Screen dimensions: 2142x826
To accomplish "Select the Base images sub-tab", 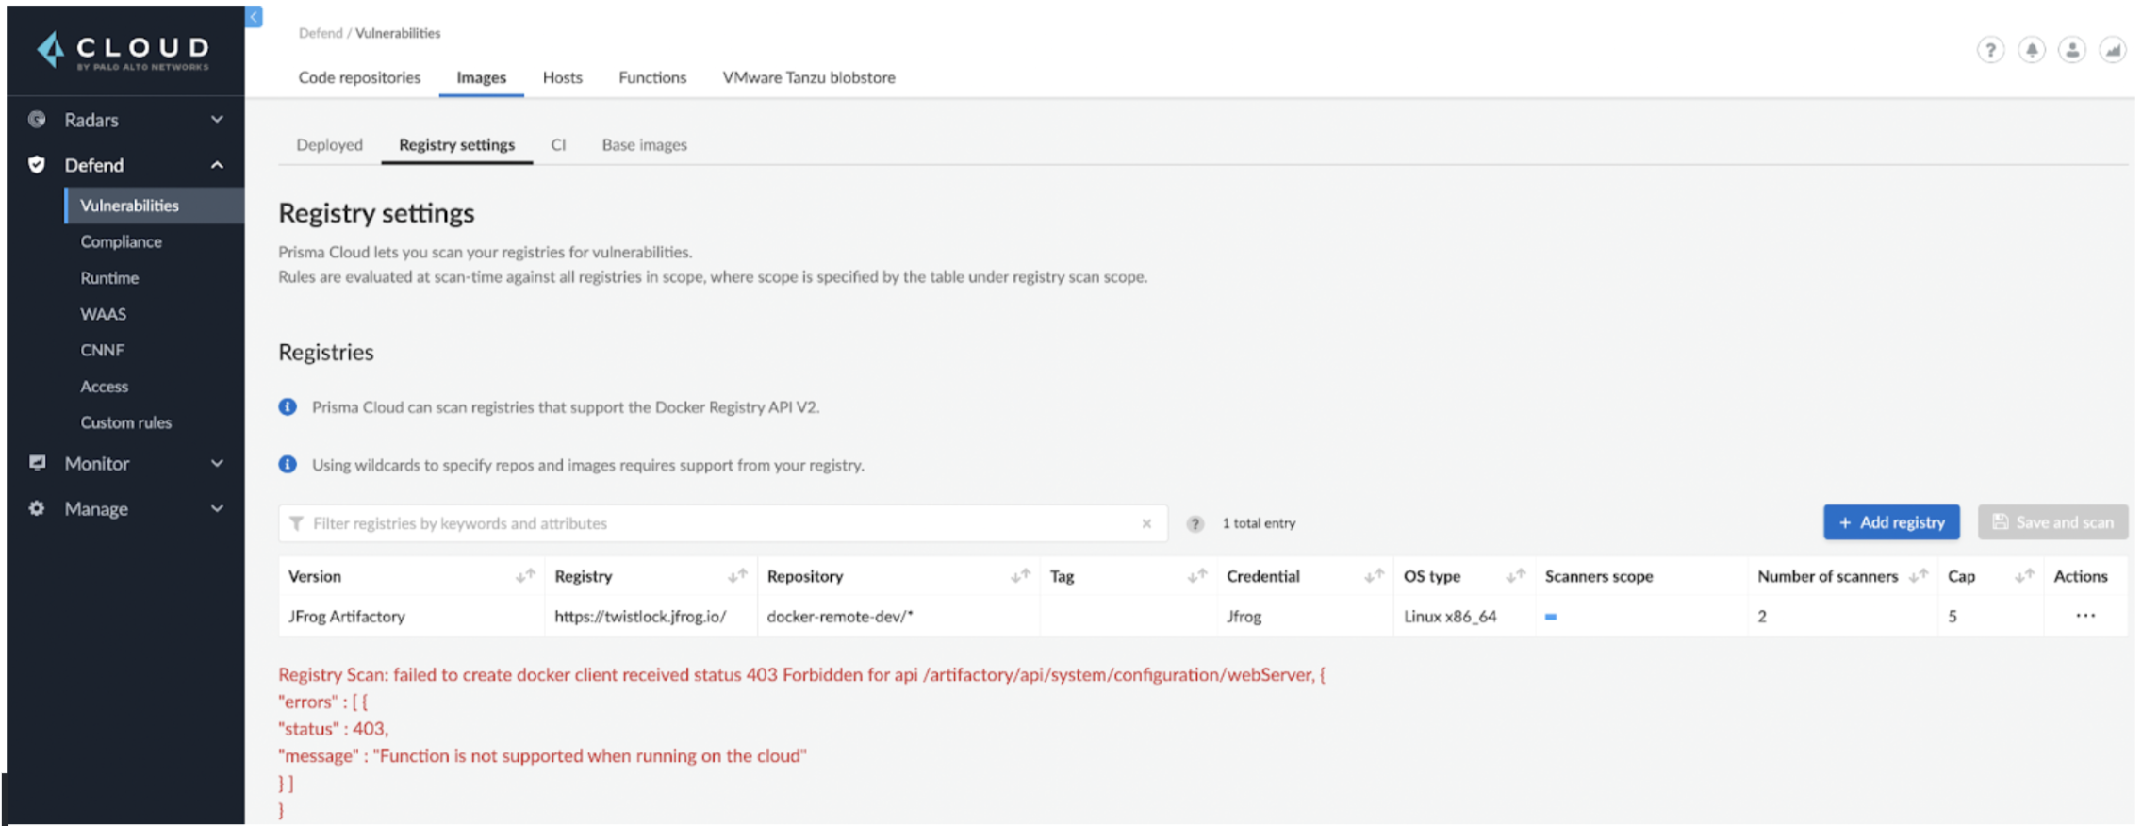I will tap(644, 144).
